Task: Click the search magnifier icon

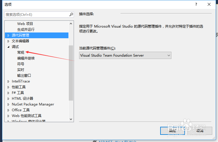Action: point(71,14)
